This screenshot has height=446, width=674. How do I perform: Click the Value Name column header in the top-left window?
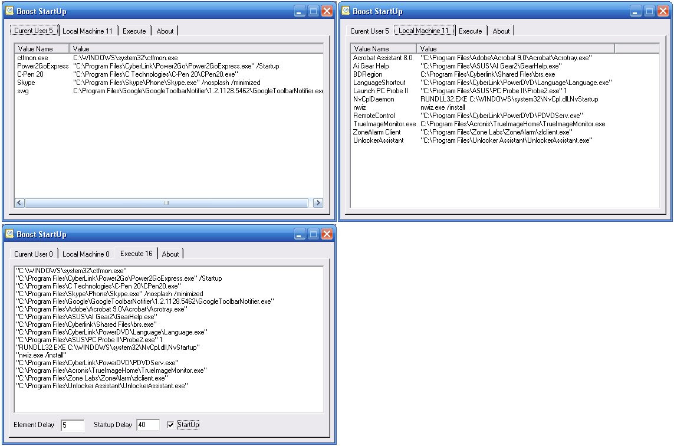coord(42,48)
